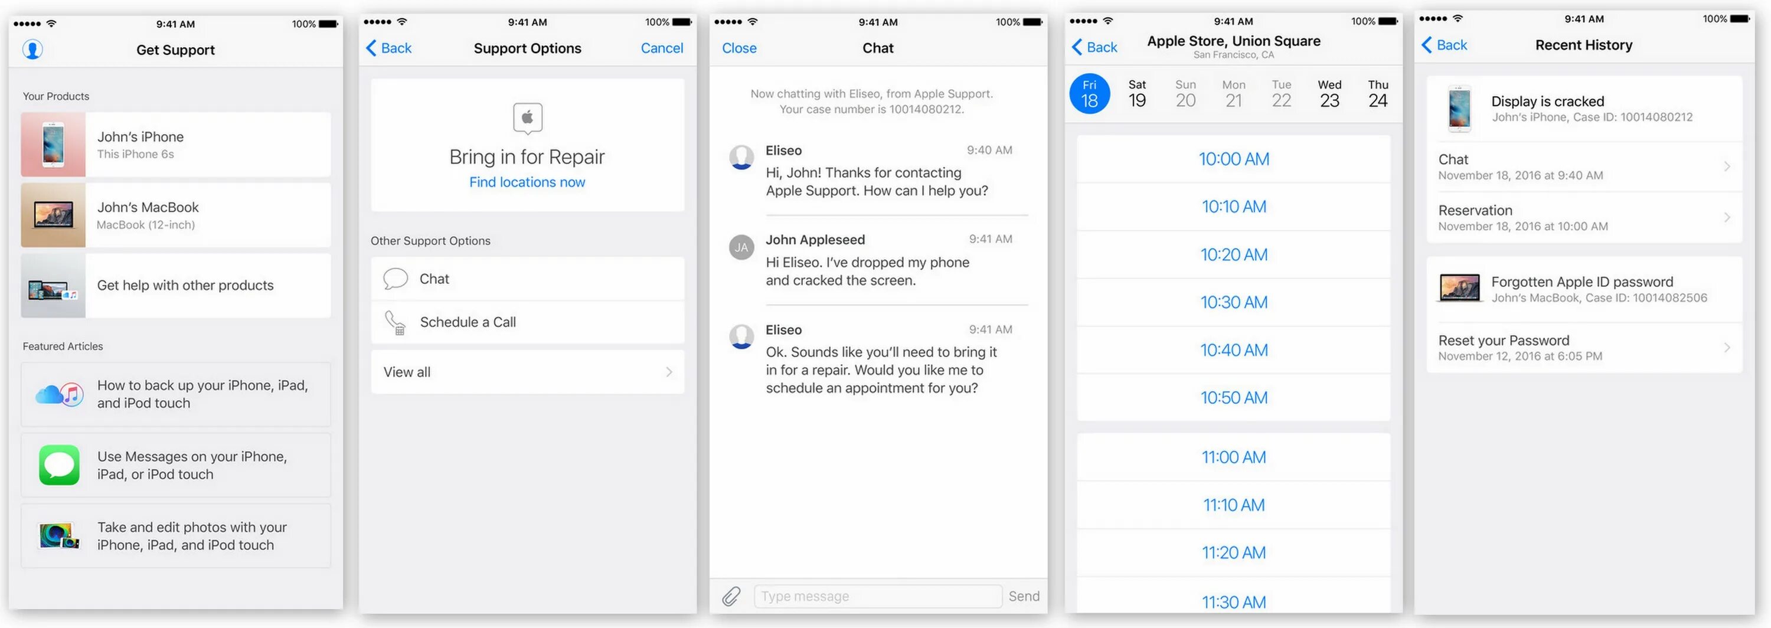The height and width of the screenshot is (628, 1771).
Task: Select Mon 21 in date picker
Action: click(1233, 93)
